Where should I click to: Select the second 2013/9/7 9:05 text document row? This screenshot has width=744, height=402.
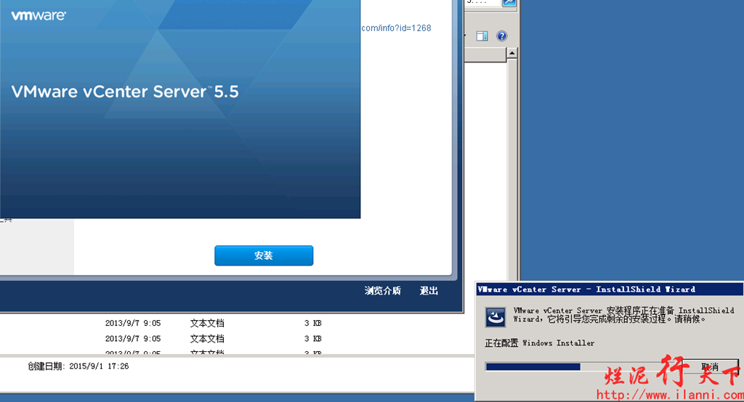pyautogui.click(x=211, y=339)
